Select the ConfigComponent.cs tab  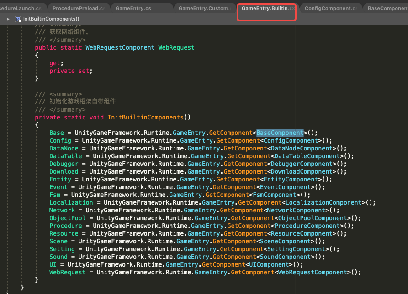click(x=331, y=8)
